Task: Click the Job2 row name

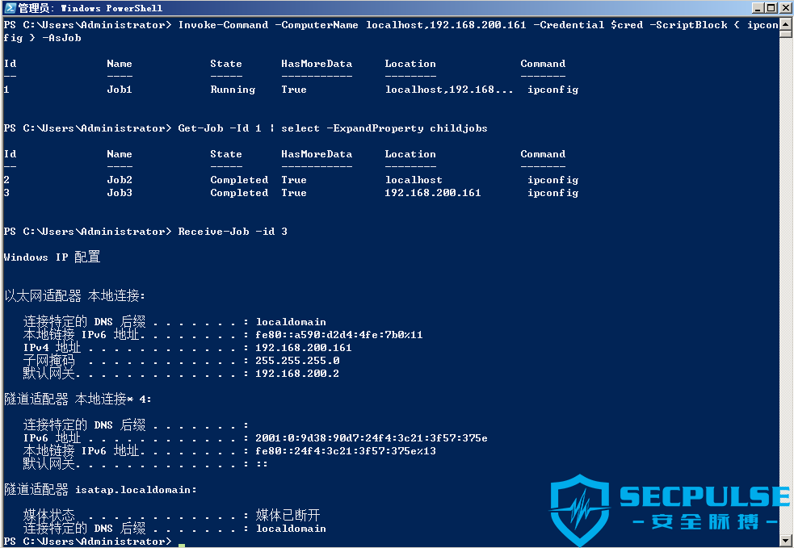Action: click(120, 180)
